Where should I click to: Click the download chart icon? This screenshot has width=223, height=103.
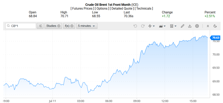tap(190, 26)
